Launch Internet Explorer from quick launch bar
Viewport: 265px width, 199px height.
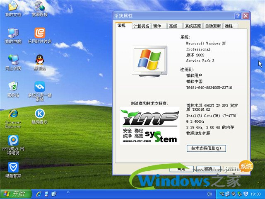(x=39, y=194)
